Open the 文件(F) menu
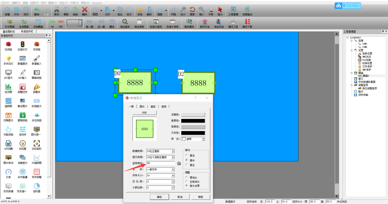This screenshot has height=204, width=388. click(x=5, y=2)
